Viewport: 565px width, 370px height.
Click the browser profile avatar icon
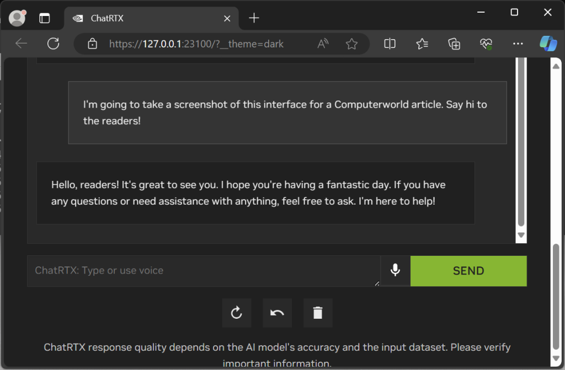(x=17, y=18)
